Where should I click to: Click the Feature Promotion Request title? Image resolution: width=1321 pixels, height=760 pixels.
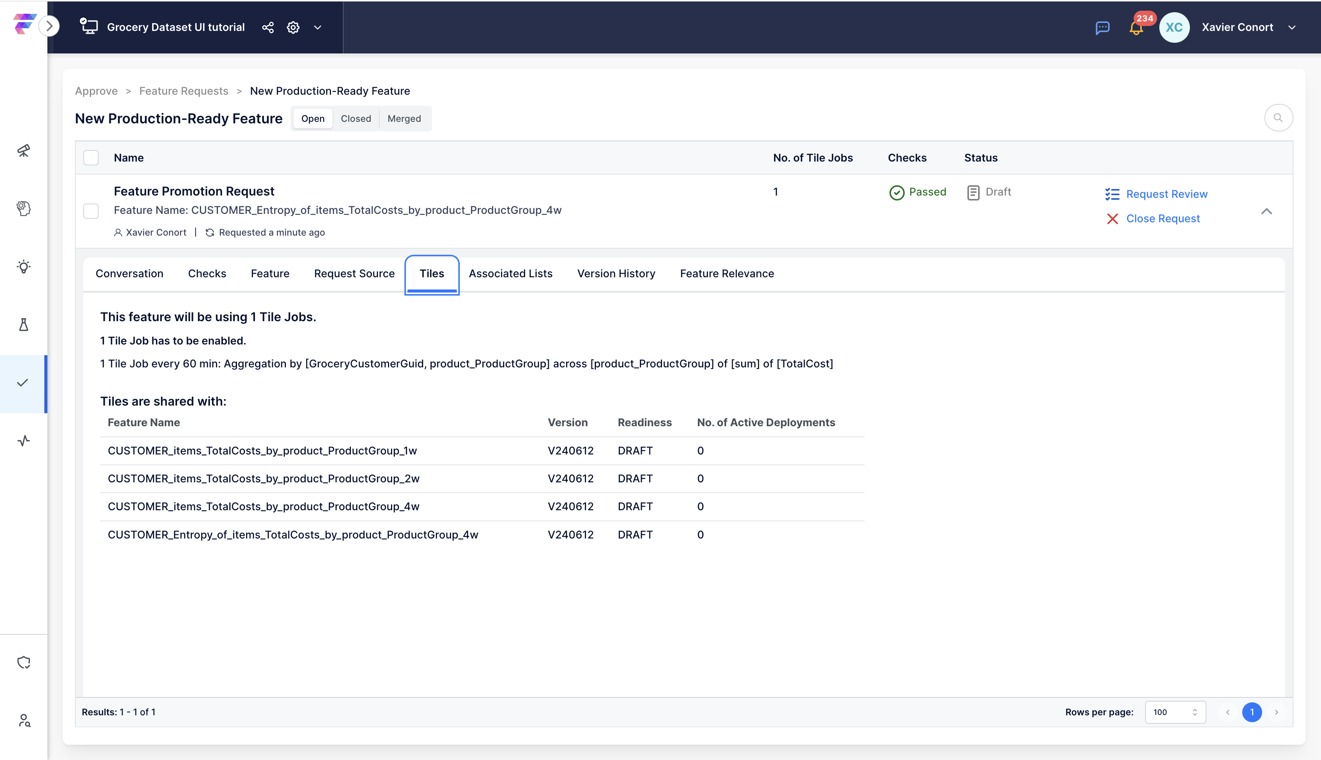(194, 192)
